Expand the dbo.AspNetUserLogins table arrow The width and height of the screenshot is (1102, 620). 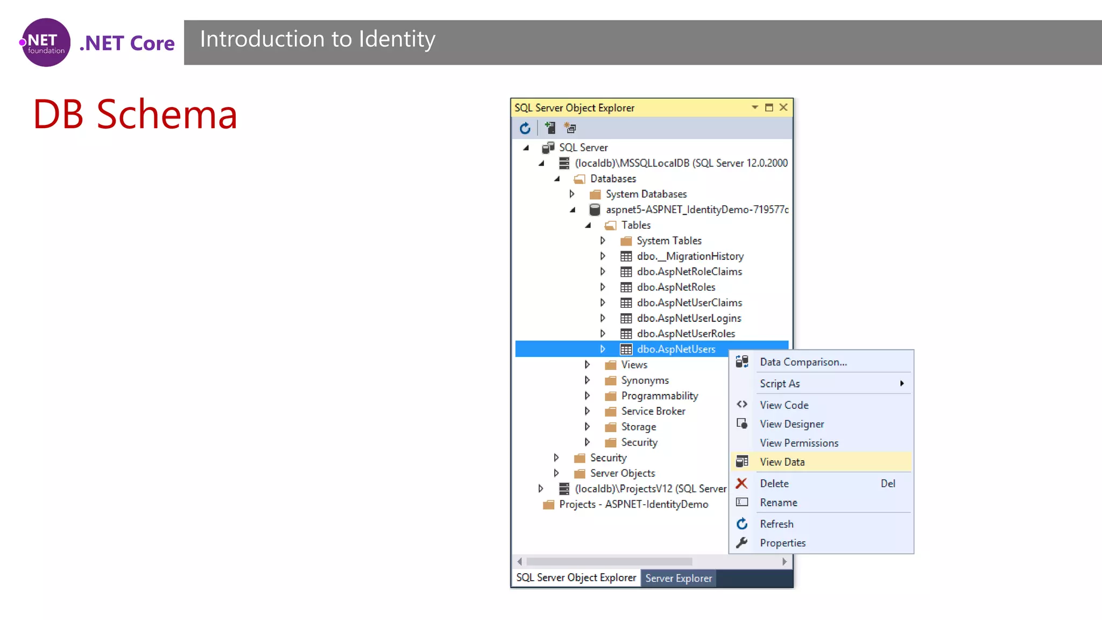point(603,318)
